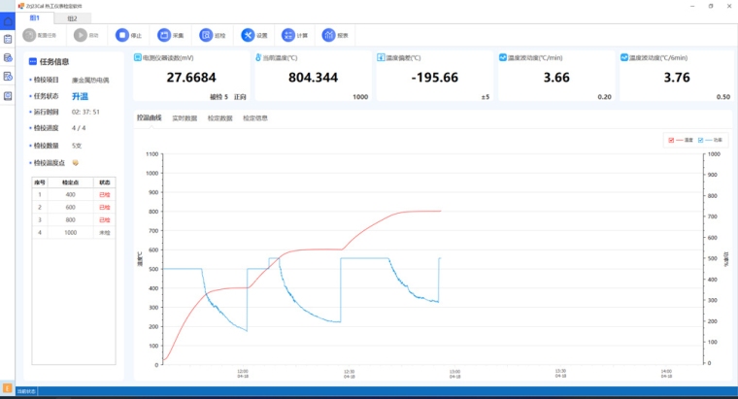The image size is (738, 399).
Task: Select the 检定信息 tab
Action: 255,118
